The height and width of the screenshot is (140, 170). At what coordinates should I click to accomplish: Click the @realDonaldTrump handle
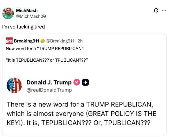(x=49, y=90)
